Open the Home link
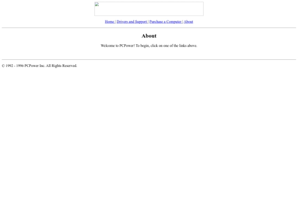This screenshot has width=298, height=224. [x=109, y=22]
